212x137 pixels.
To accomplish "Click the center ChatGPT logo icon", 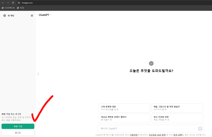I will click(151, 63).
